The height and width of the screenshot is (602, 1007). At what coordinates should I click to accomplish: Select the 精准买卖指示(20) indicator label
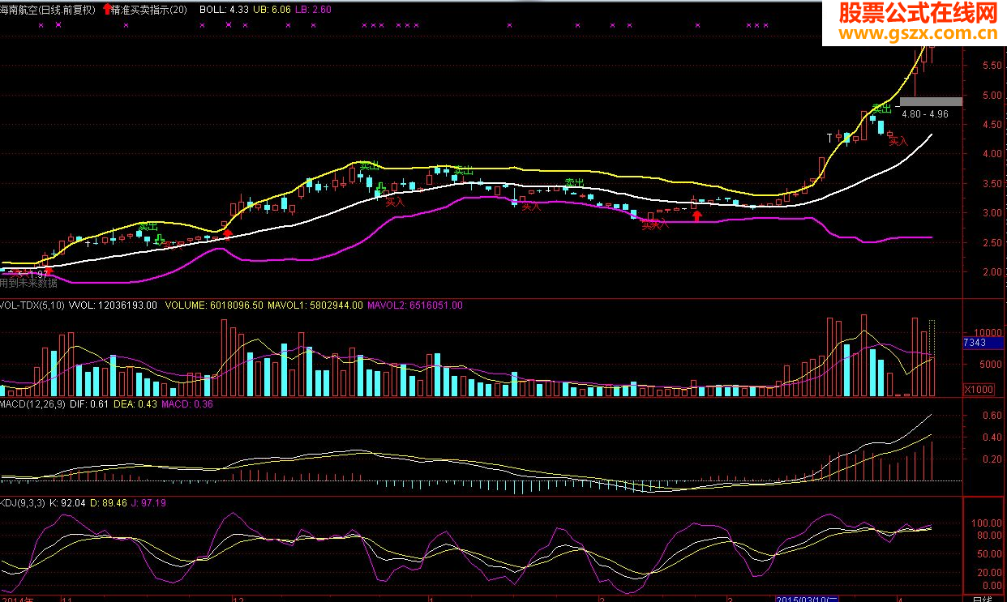149,10
